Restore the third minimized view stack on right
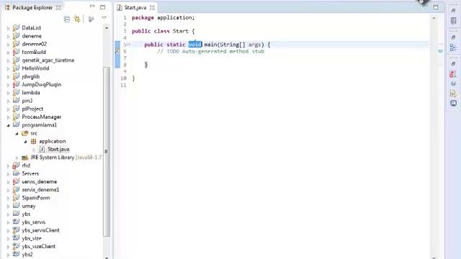This screenshot has width=461, height=259. click(453, 64)
